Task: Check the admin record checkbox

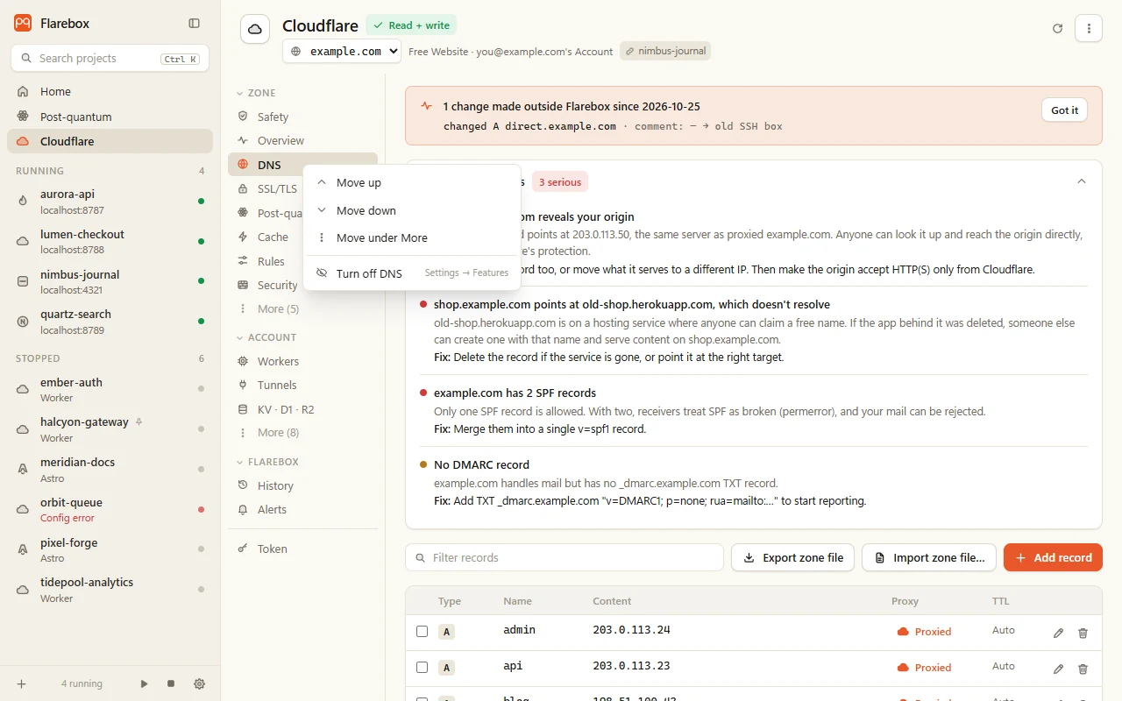Action: (422, 632)
